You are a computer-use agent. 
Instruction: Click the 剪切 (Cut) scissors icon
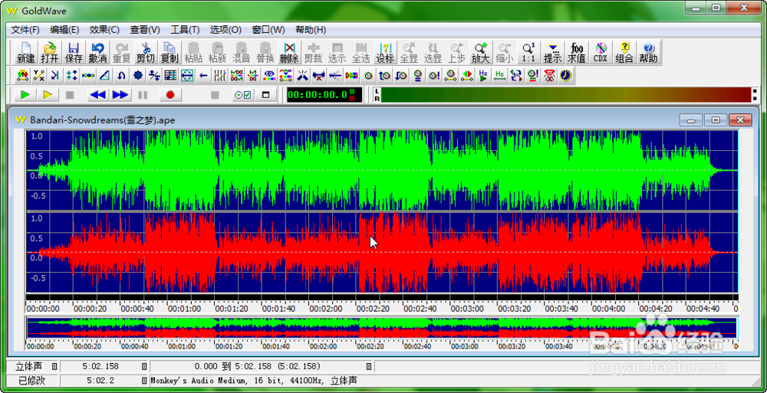coord(145,53)
